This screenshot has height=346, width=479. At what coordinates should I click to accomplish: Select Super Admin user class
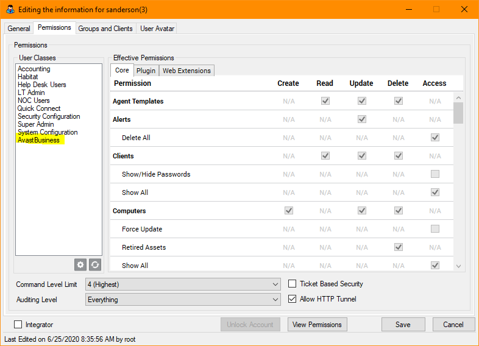(x=36, y=124)
